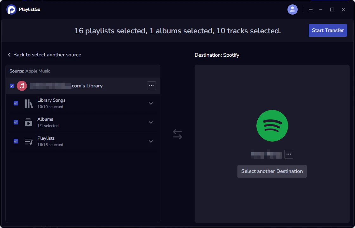Click the swap transfer direction arrows
Viewport: 355px width, 228px height.
tap(177, 134)
